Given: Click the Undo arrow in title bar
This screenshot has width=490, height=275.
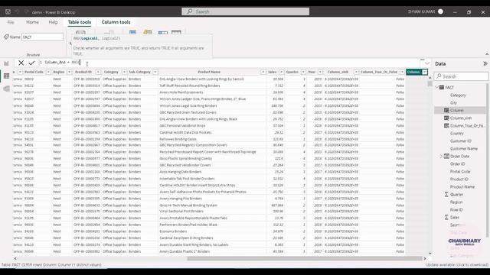Looking at the screenshot, I should (x=17, y=12).
